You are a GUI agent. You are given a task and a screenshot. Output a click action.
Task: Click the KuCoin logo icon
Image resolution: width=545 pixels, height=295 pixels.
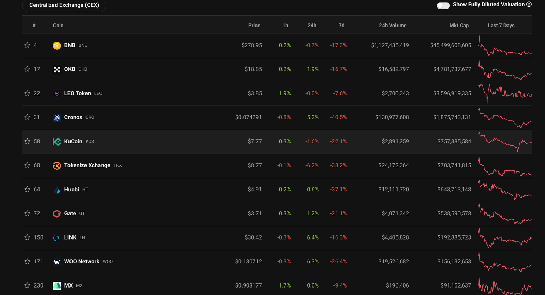point(57,142)
